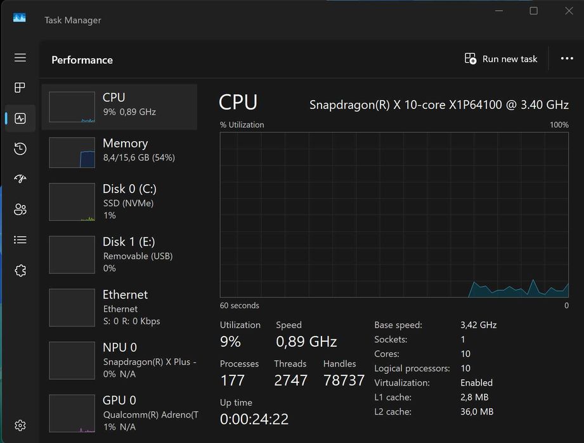Close the Task Manager window
584x443 pixels.
point(569,11)
